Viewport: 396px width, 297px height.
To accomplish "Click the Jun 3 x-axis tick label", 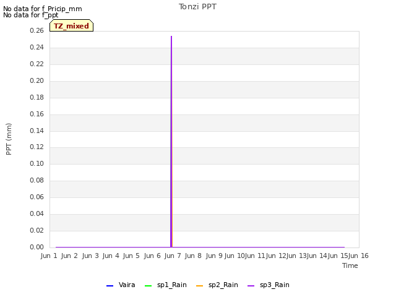I will tap(90, 256).
